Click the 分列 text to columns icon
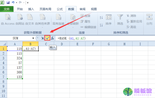 [149, 19]
